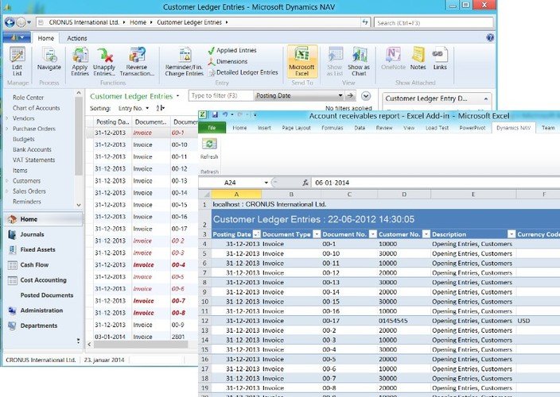Open the Fixed Assets activity button
This screenshot has height=397, width=560.
[x=43, y=249]
